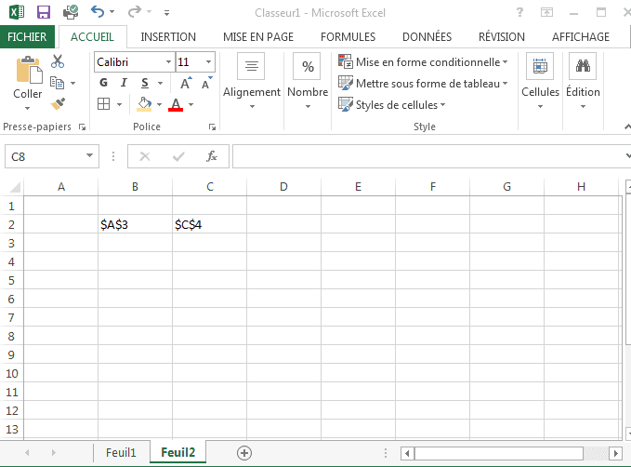The height and width of the screenshot is (467, 631).
Task: Switch to the AFFICHAGE tab
Action: point(580,36)
